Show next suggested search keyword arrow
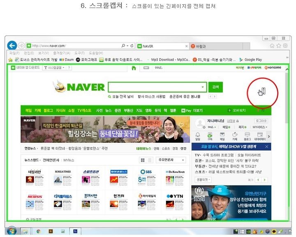 click(215, 97)
